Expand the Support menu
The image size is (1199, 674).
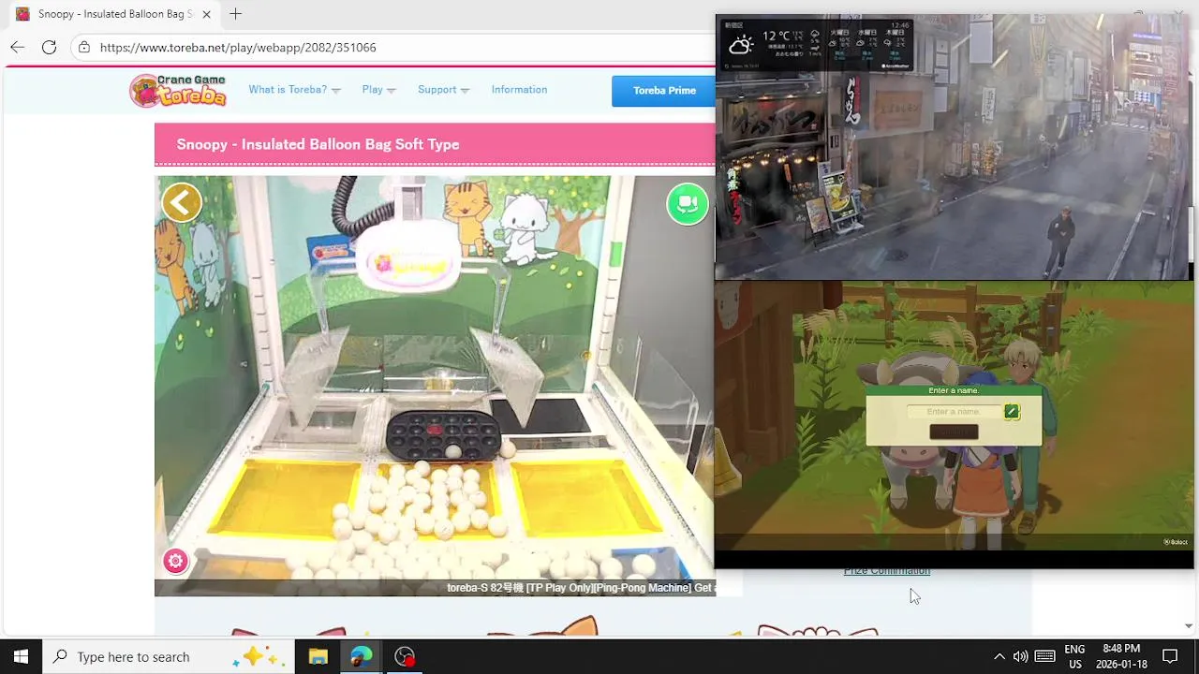tap(443, 90)
